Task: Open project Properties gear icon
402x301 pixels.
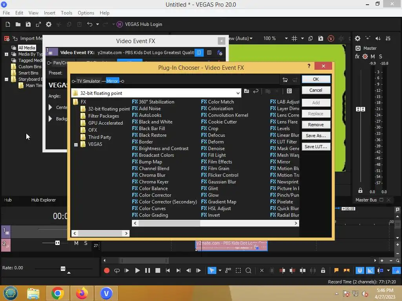Action: [x=48, y=24]
